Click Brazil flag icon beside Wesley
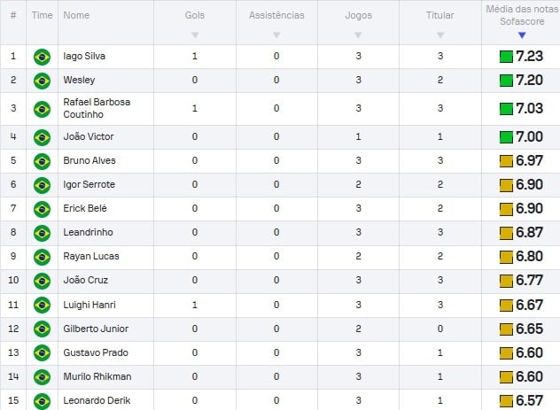Image resolution: width=560 pixels, height=410 pixels. (41, 81)
